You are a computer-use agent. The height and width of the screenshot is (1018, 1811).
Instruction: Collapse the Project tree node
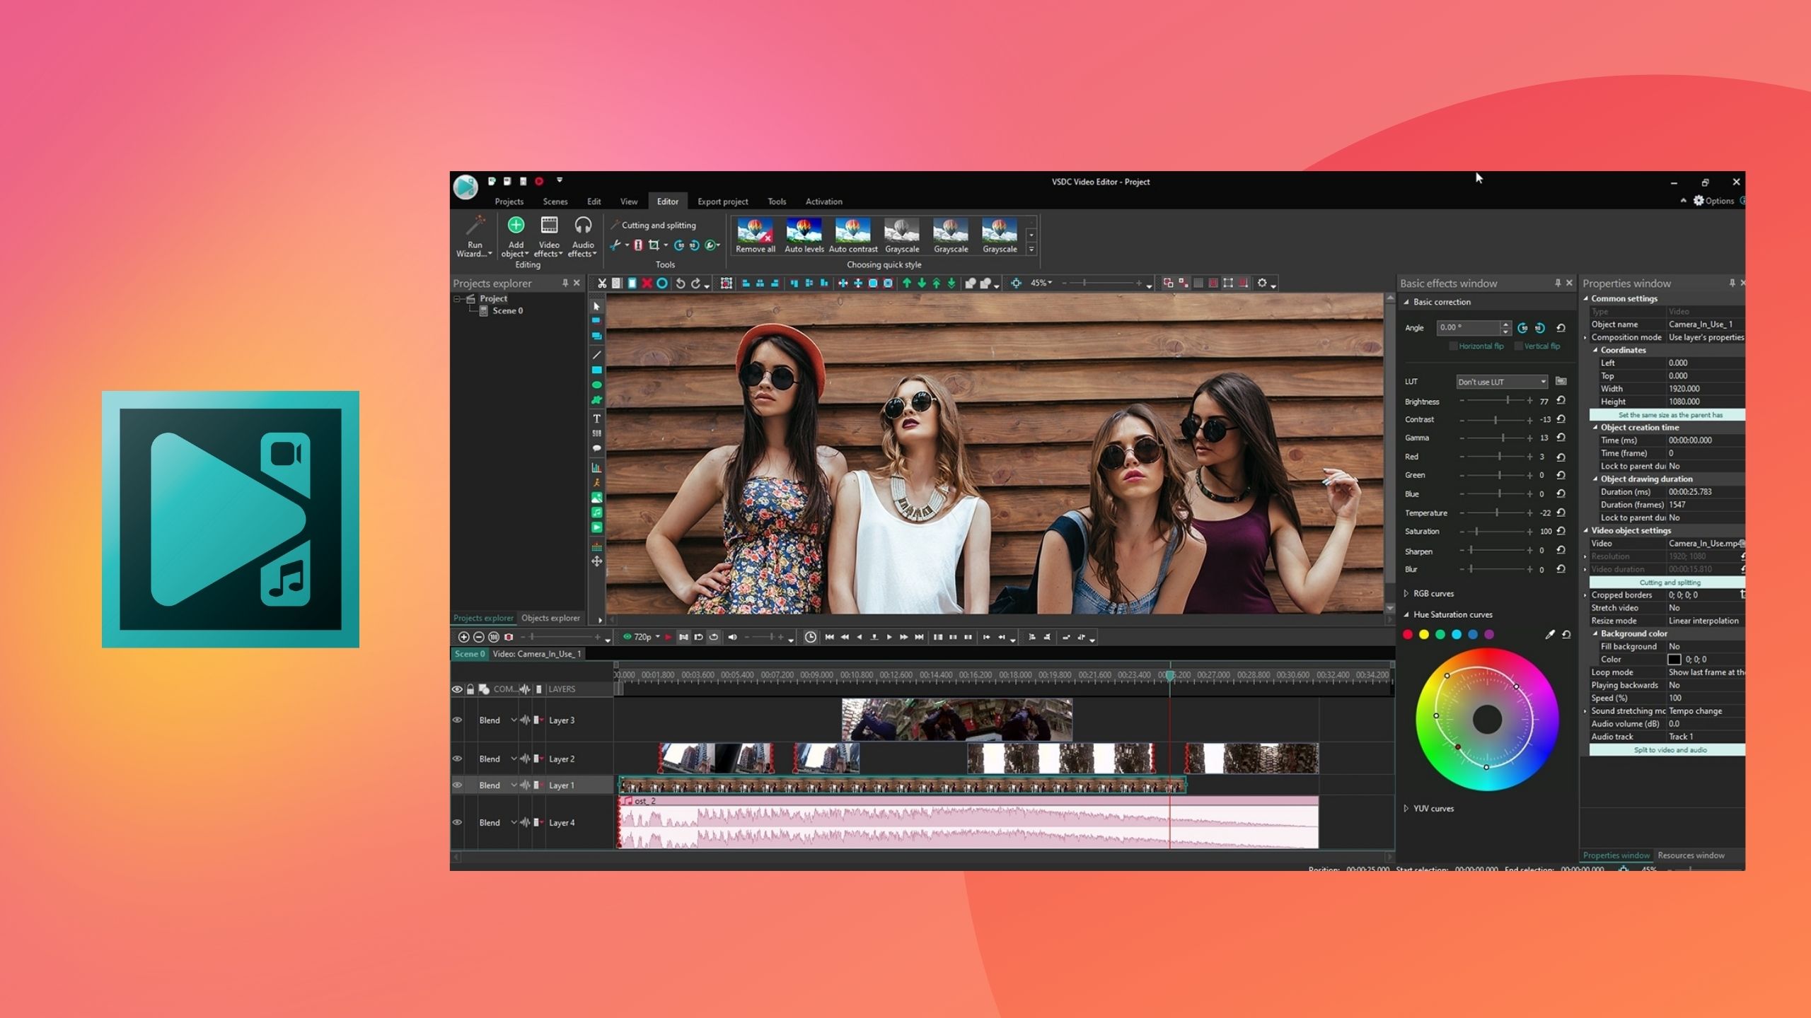(x=458, y=299)
